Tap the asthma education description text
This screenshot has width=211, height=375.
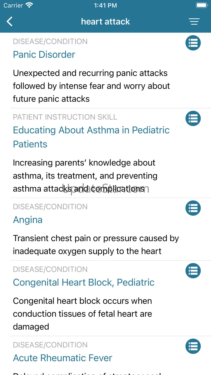85,176
